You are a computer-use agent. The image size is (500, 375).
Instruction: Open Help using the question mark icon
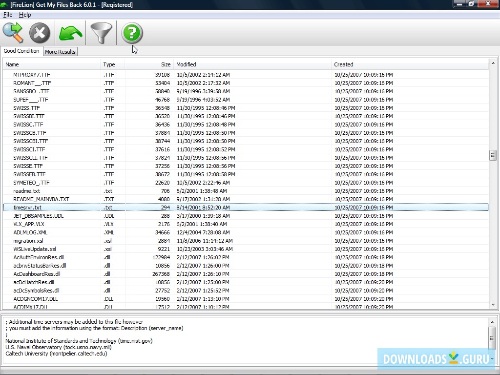point(132,32)
